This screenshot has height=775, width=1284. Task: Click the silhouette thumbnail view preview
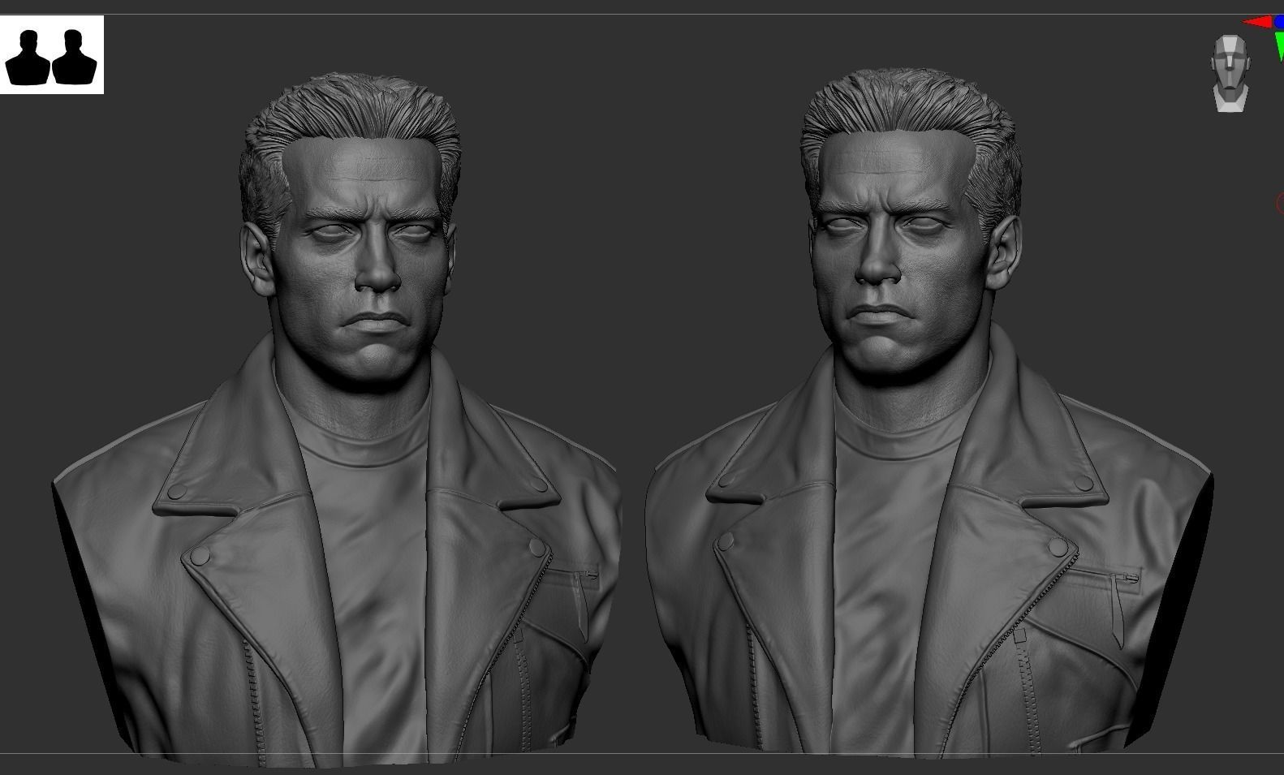click(52, 54)
